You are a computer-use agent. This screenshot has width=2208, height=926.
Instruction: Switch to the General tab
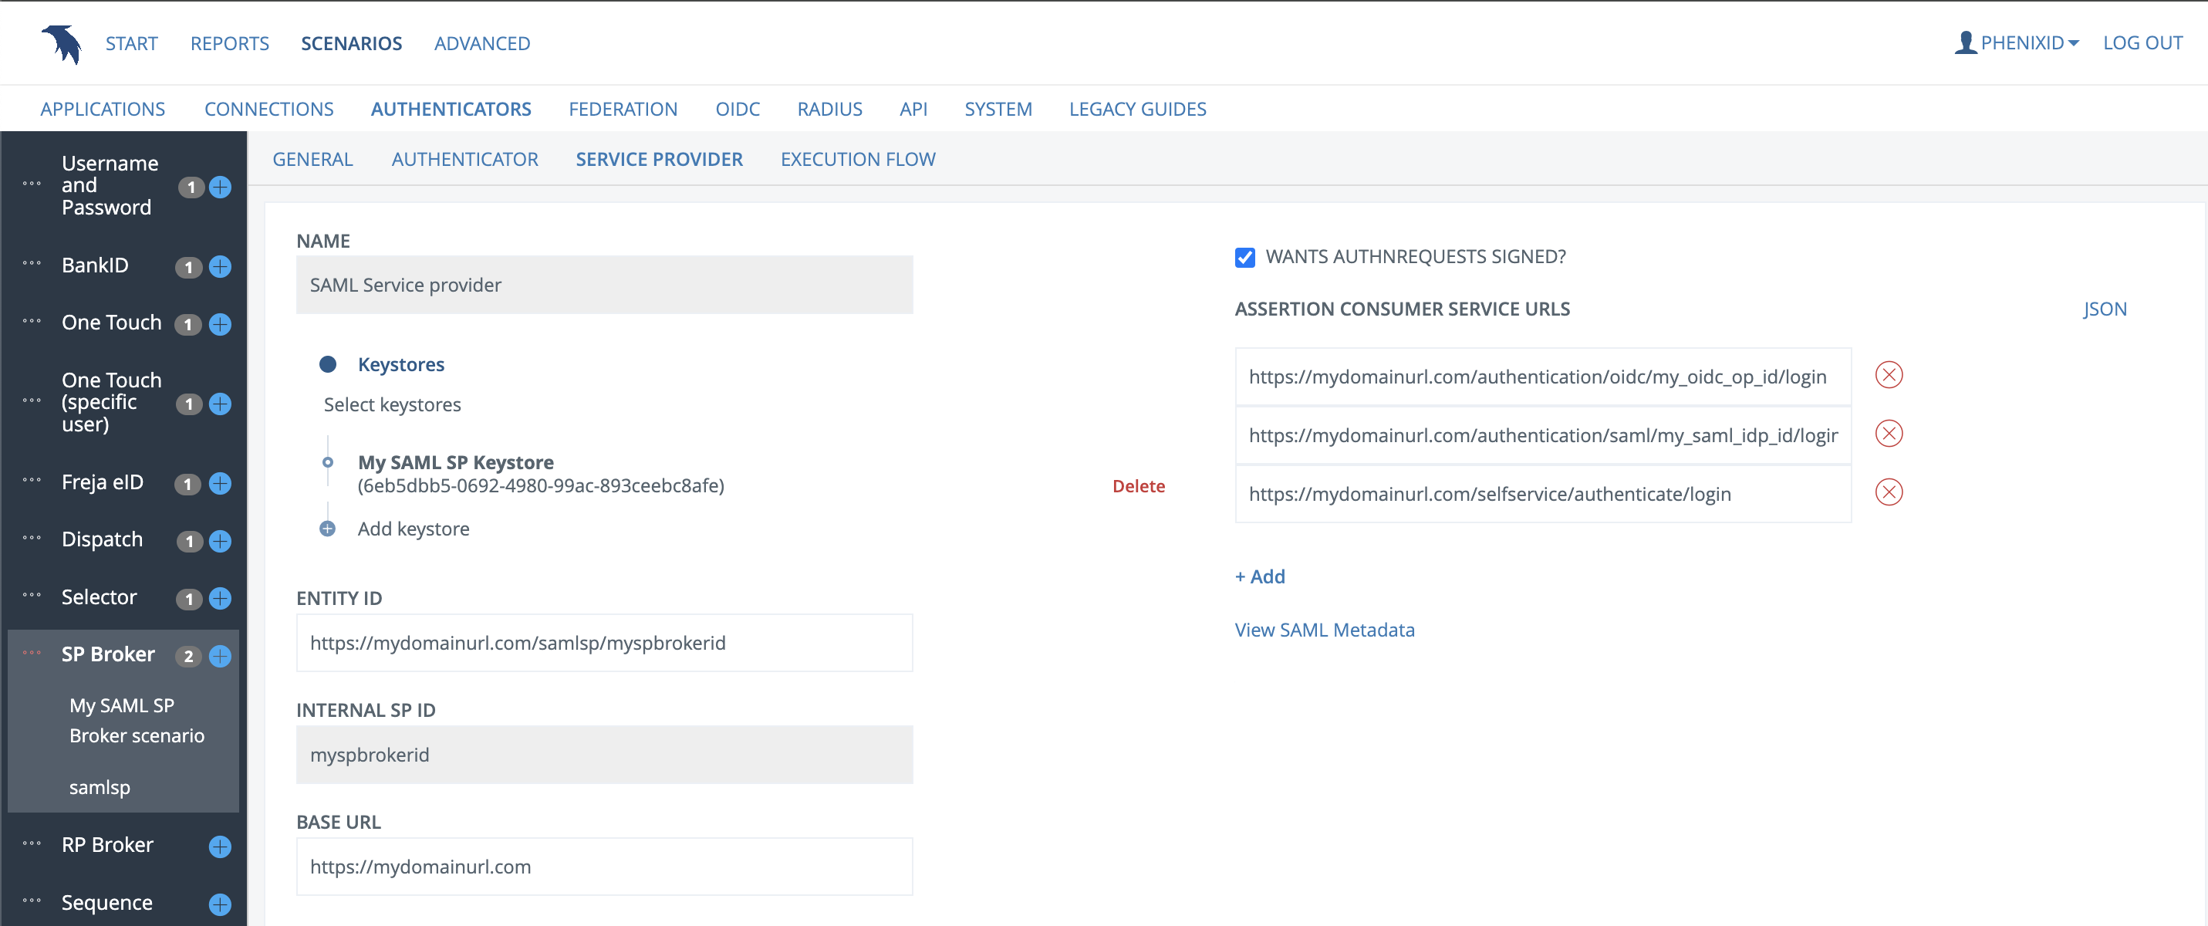click(x=313, y=160)
